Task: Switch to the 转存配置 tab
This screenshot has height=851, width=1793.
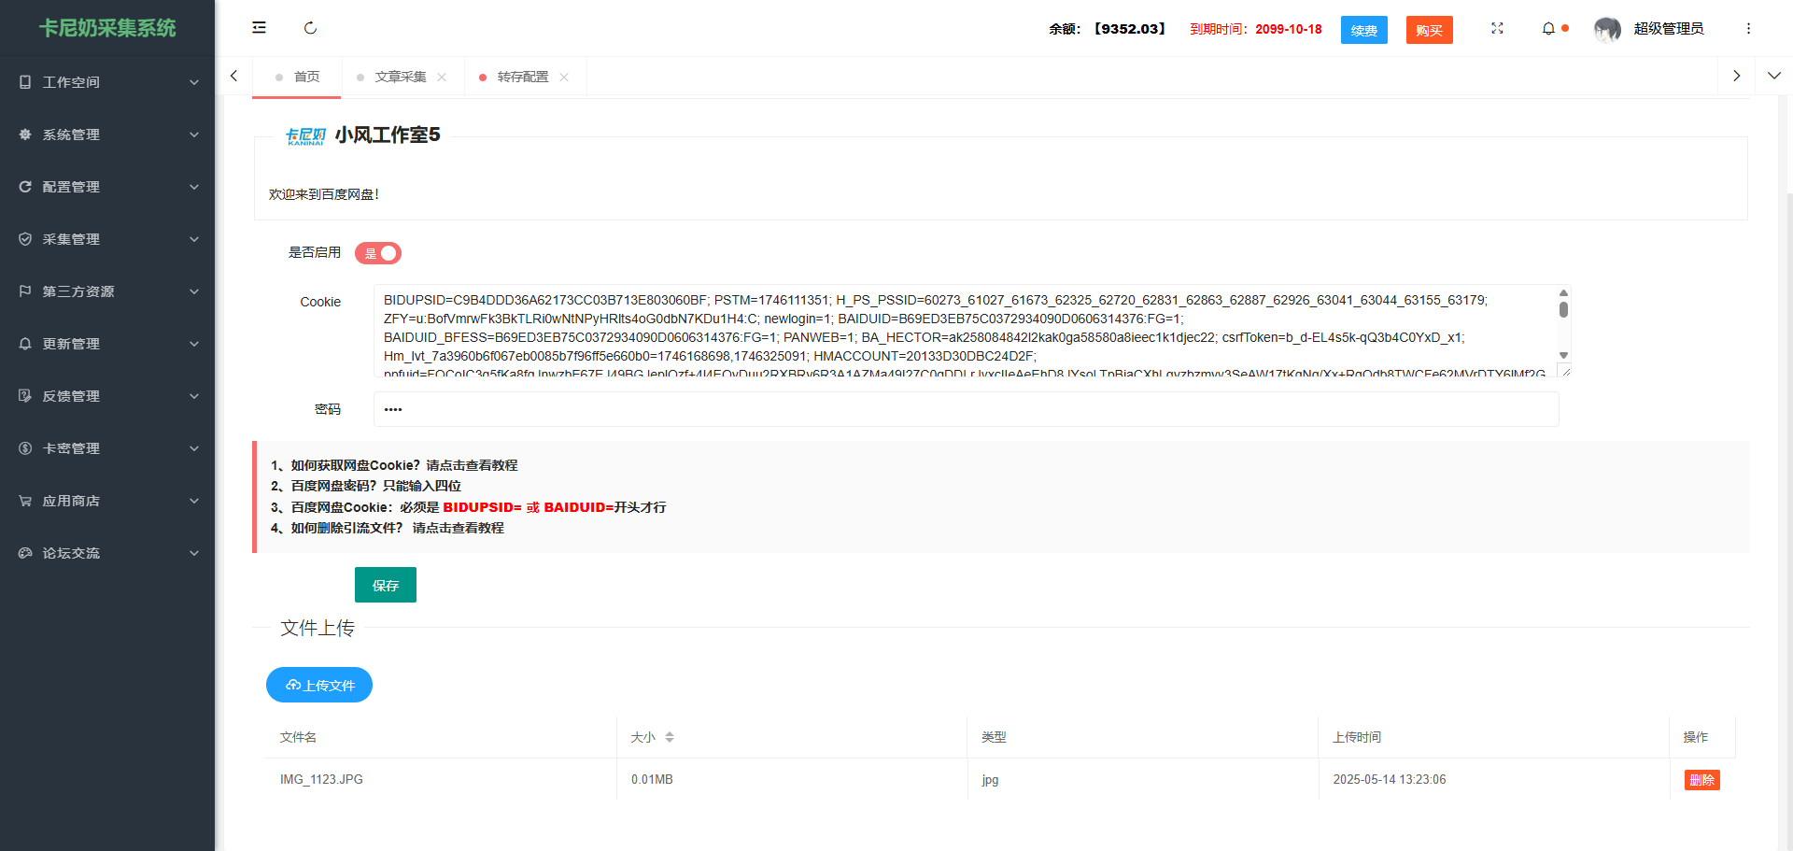Action: 523,77
